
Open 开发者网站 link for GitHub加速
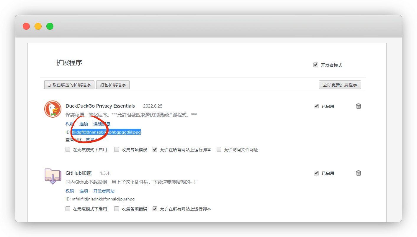tap(104, 191)
